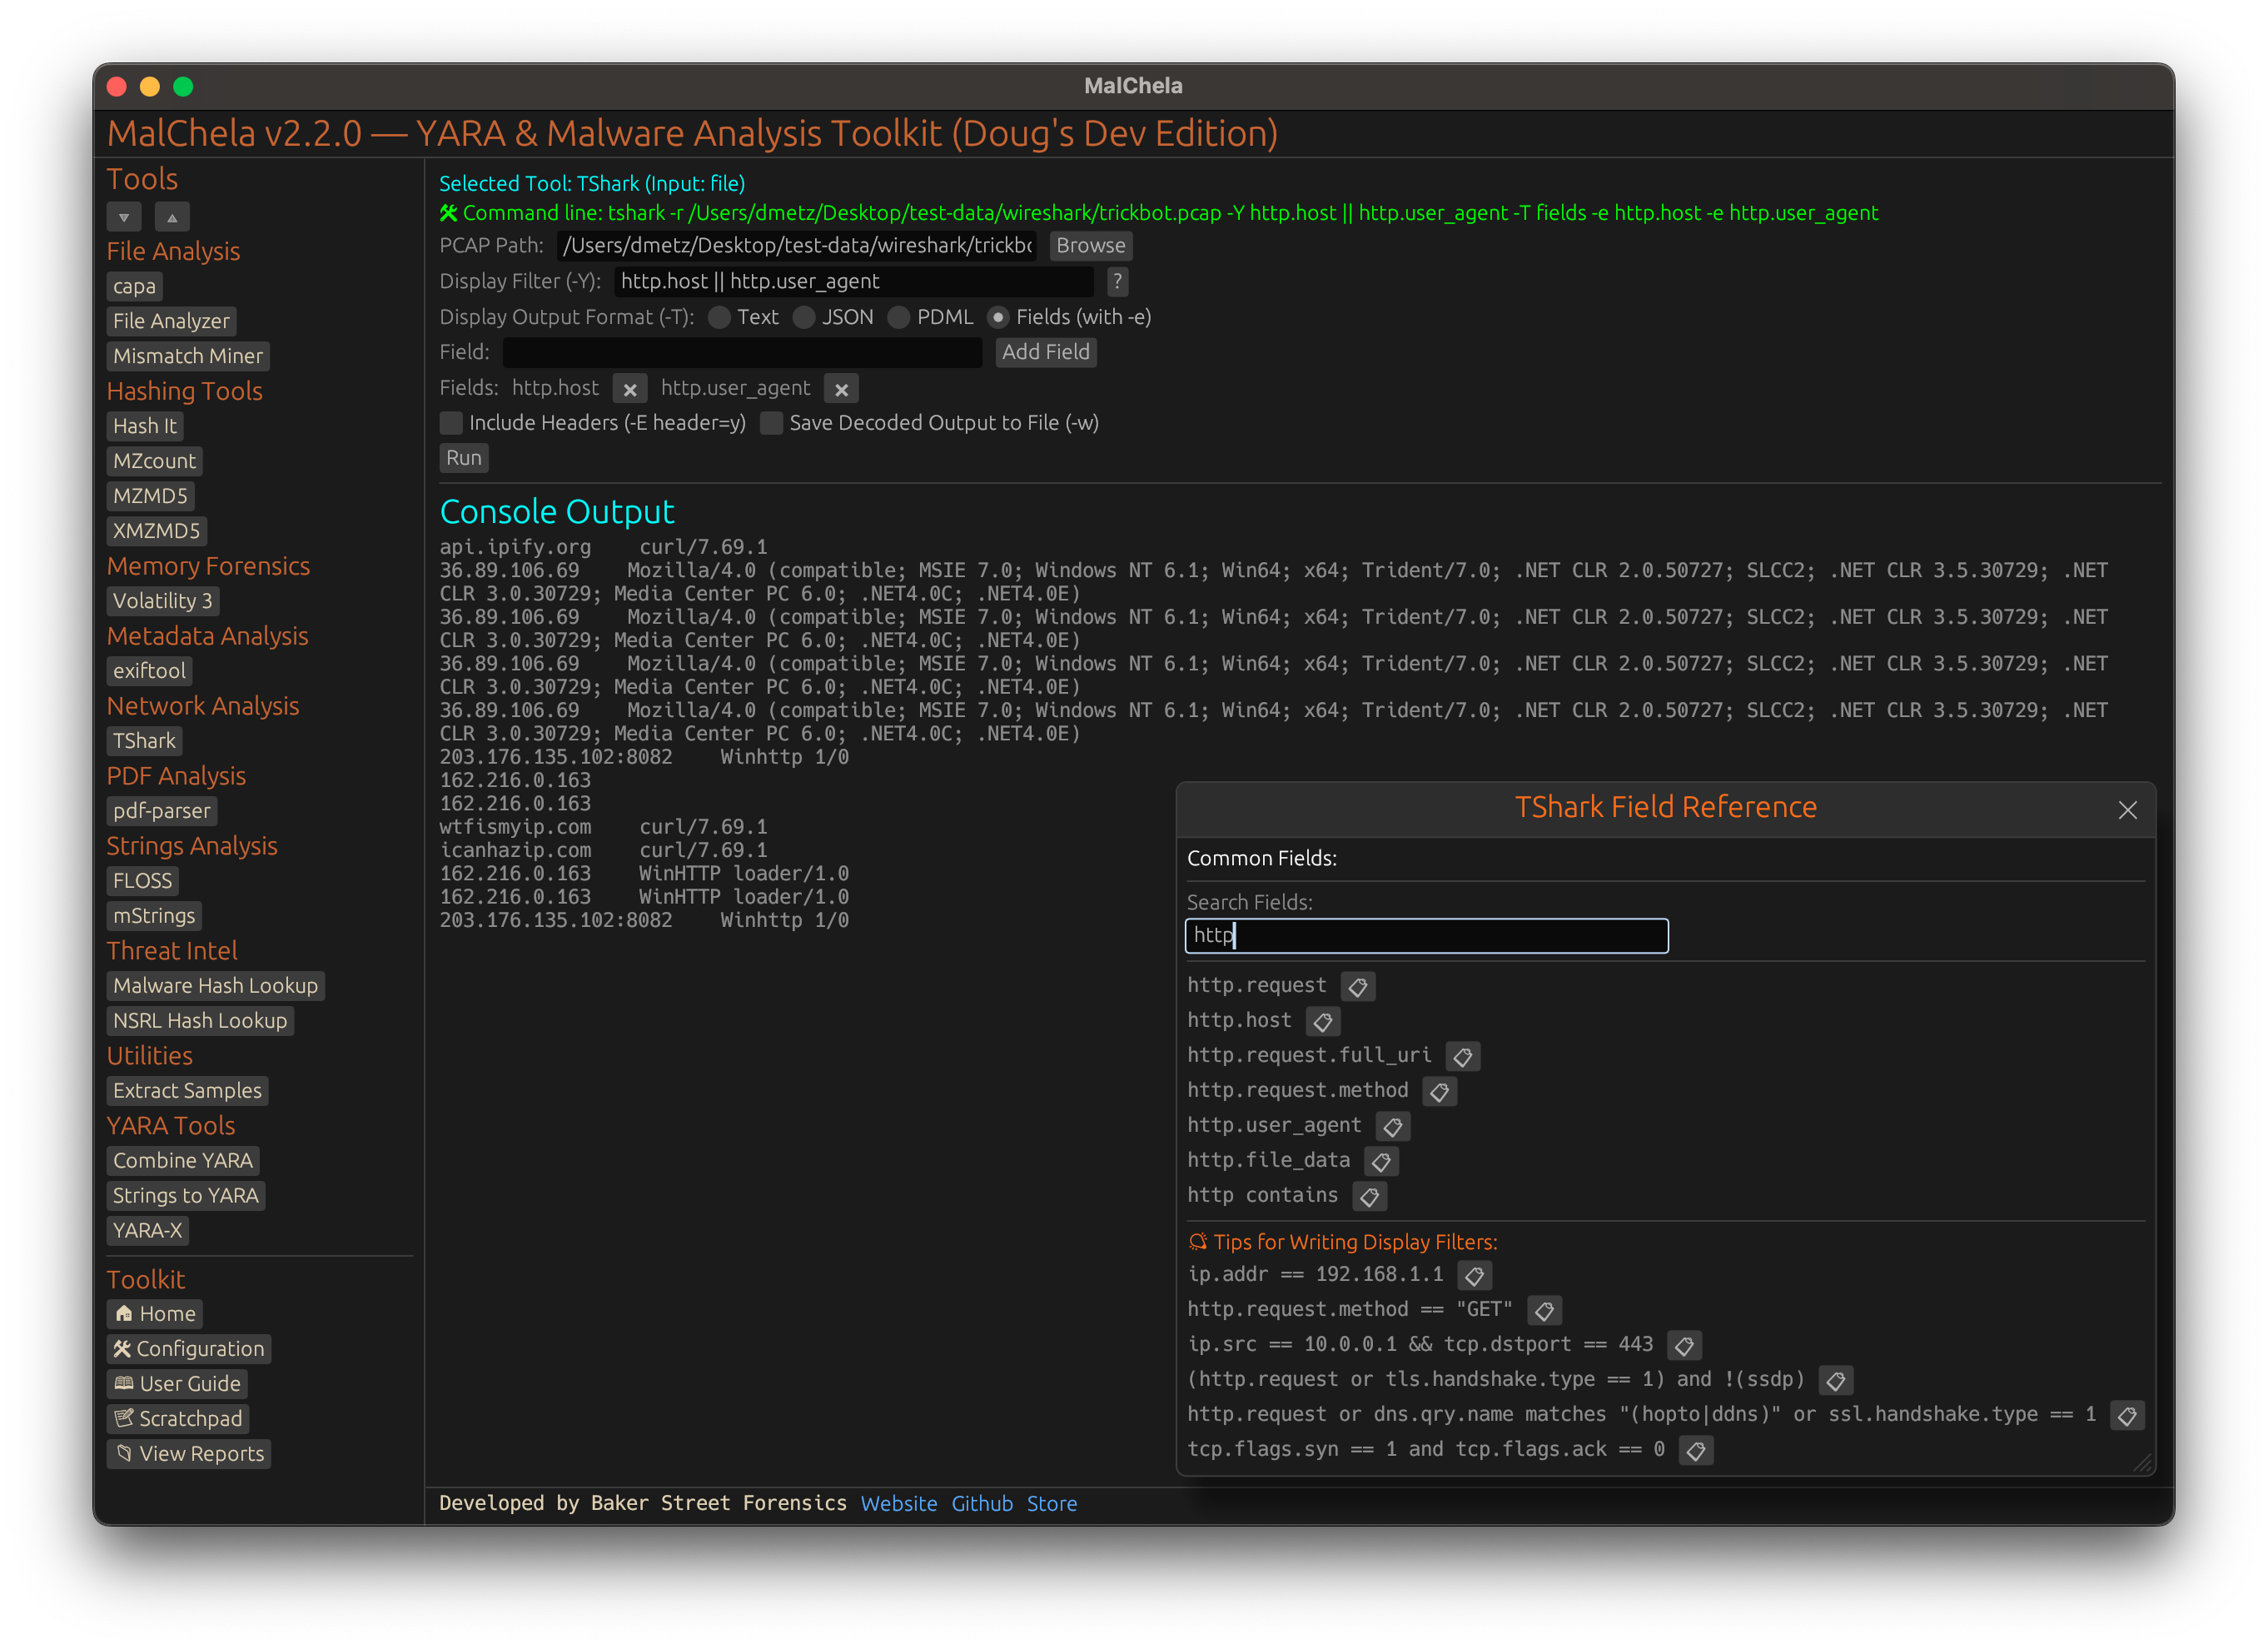Click tag icon beside http contains
Image resolution: width=2268 pixels, height=1649 pixels.
pos(1369,1196)
